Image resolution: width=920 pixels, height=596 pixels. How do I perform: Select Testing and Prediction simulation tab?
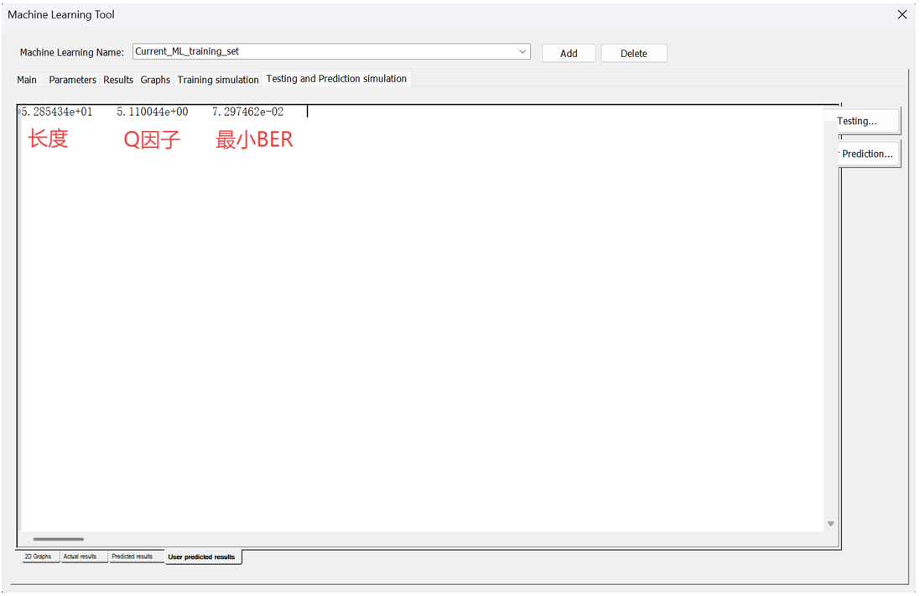coord(336,79)
